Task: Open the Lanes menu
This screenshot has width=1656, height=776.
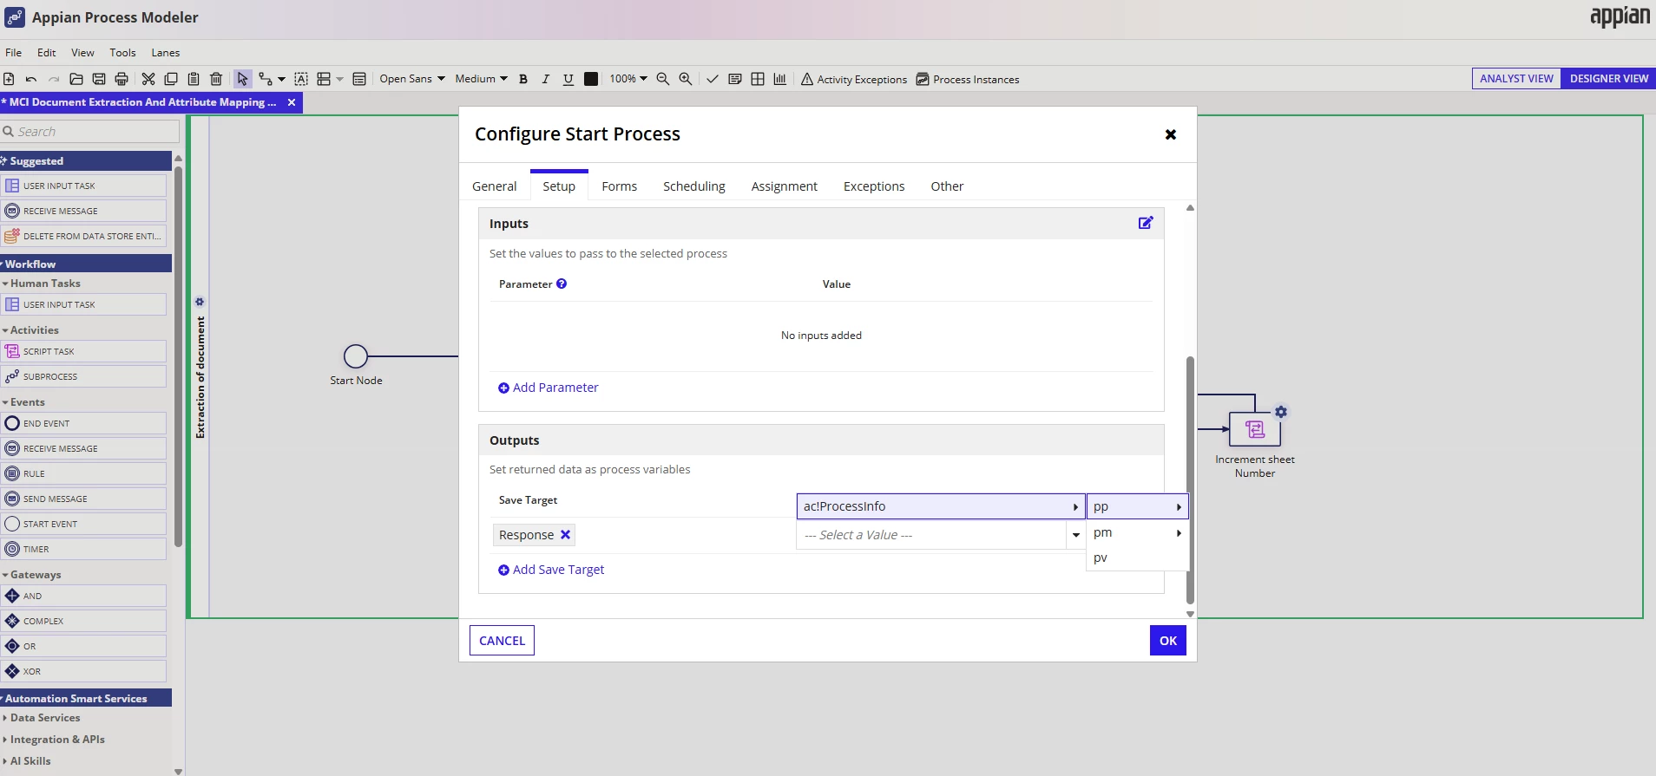Action: click(166, 53)
